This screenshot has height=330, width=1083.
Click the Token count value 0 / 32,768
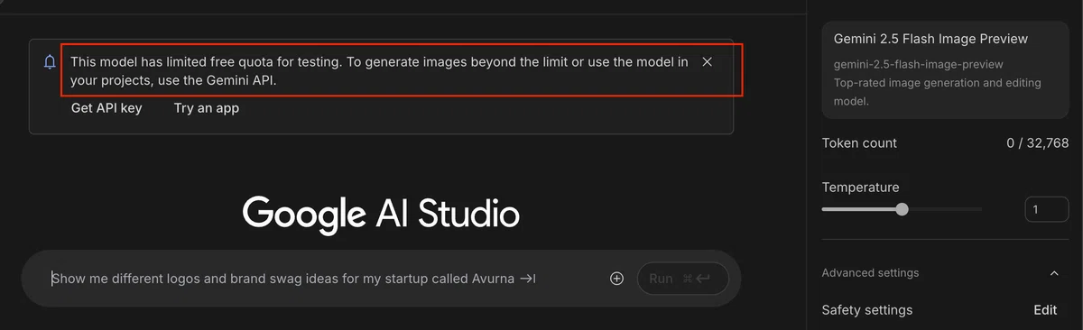pyautogui.click(x=1038, y=143)
